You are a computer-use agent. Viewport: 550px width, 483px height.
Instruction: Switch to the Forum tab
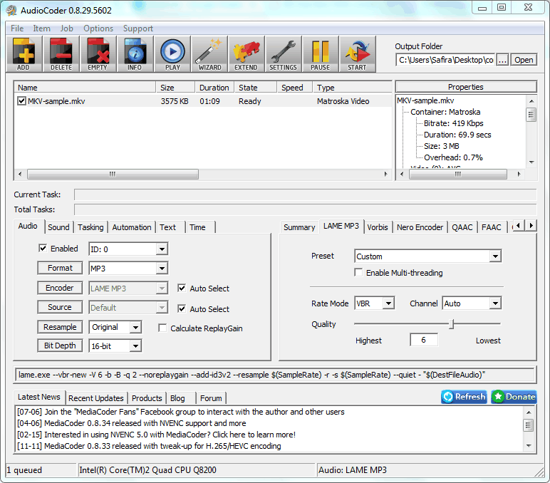click(211, 398)
